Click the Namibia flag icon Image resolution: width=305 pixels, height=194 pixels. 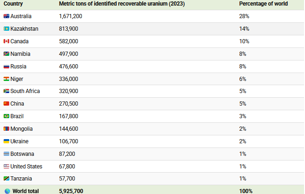[x=7, y=54]
